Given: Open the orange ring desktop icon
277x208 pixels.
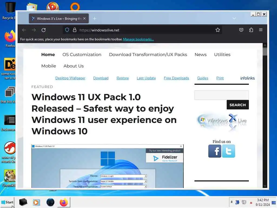Looking at the screenshot, I should click(75, 6).
